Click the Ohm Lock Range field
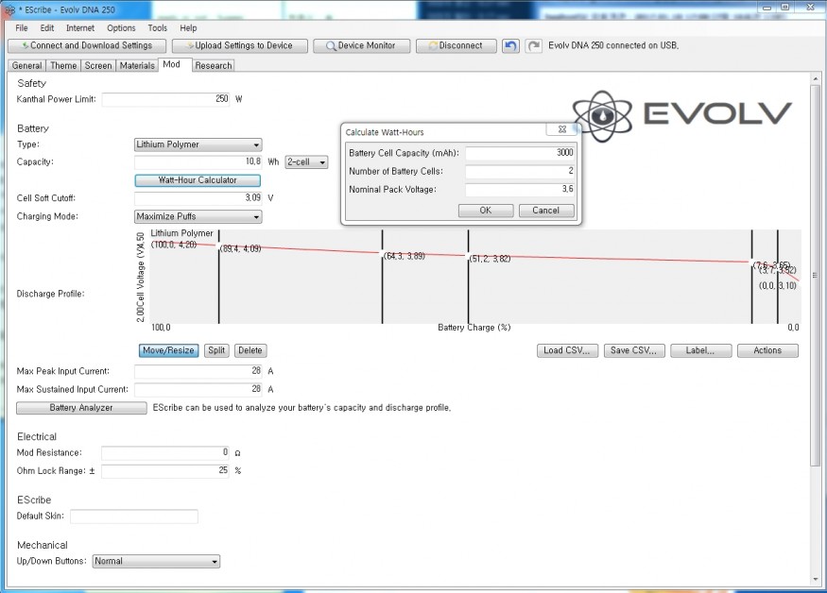 [165, 470]
